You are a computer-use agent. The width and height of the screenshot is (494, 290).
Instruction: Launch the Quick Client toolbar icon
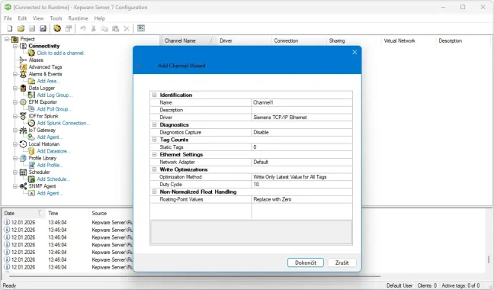pyautogui.click(x=141, y=28)
